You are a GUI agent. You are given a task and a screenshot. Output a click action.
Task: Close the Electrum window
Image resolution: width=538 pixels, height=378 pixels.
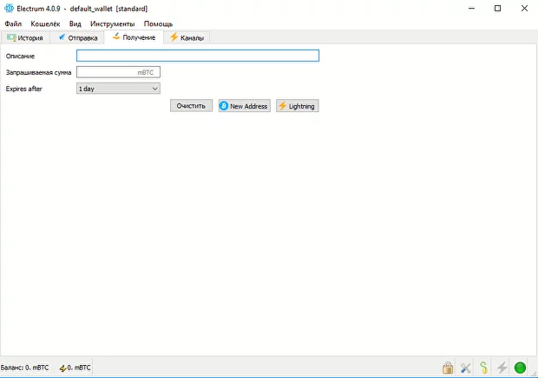coord(524,8)
